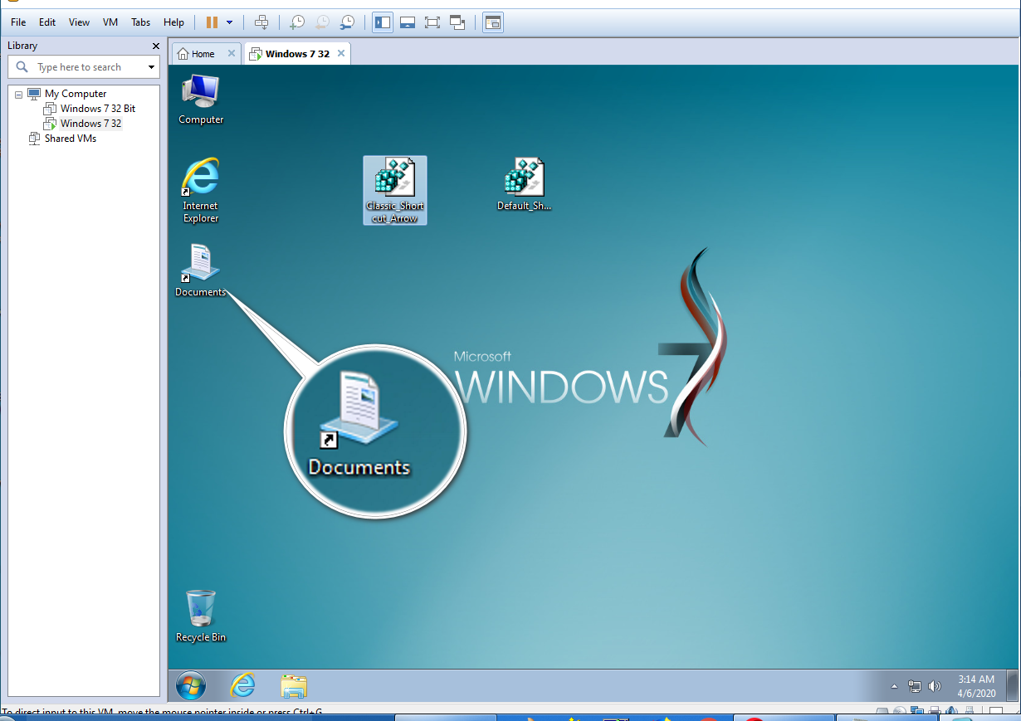This screenshot has height=721, width=1021.
Task: Click the magnifier icon in Library search
Action: click(x=22, y=67)
